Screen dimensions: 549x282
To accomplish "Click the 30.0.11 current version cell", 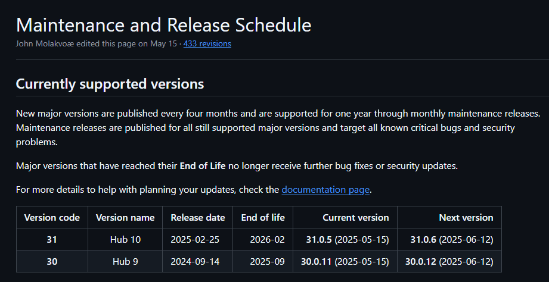I will point(345,261).
